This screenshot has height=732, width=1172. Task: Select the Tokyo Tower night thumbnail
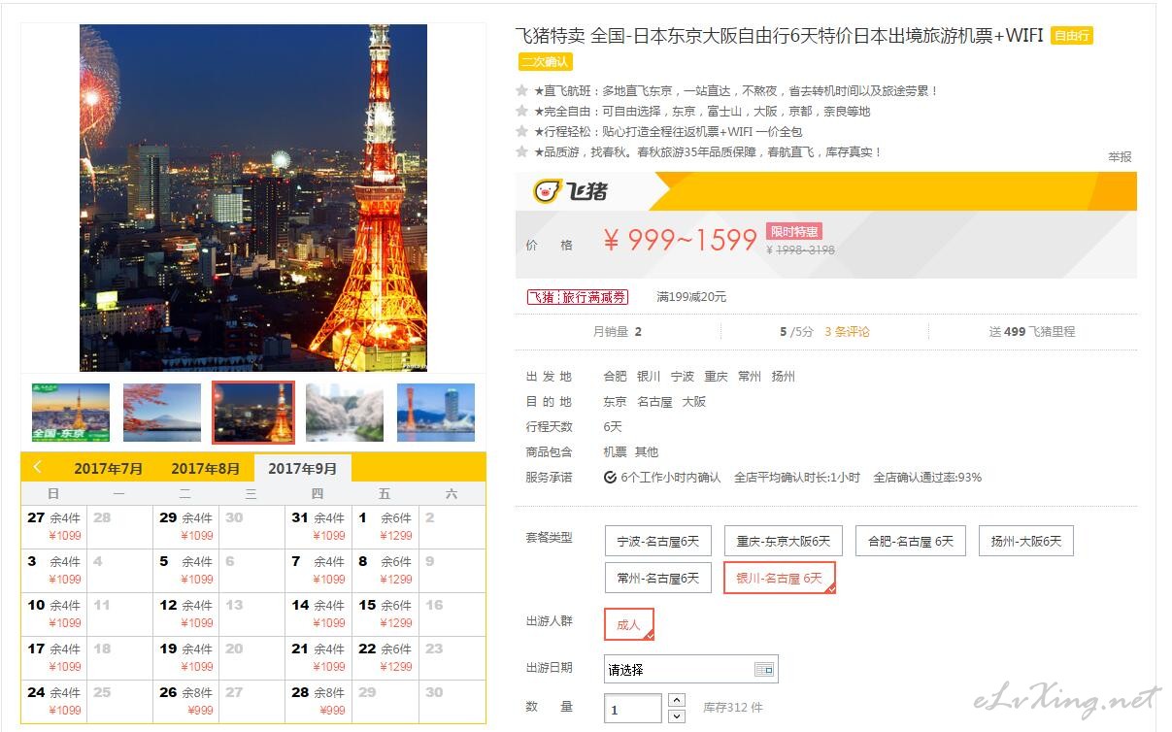(253, 413)
